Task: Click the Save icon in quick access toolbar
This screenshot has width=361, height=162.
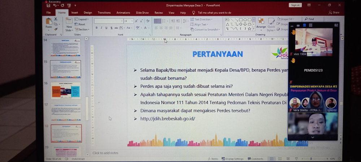Action: [48, 5]
